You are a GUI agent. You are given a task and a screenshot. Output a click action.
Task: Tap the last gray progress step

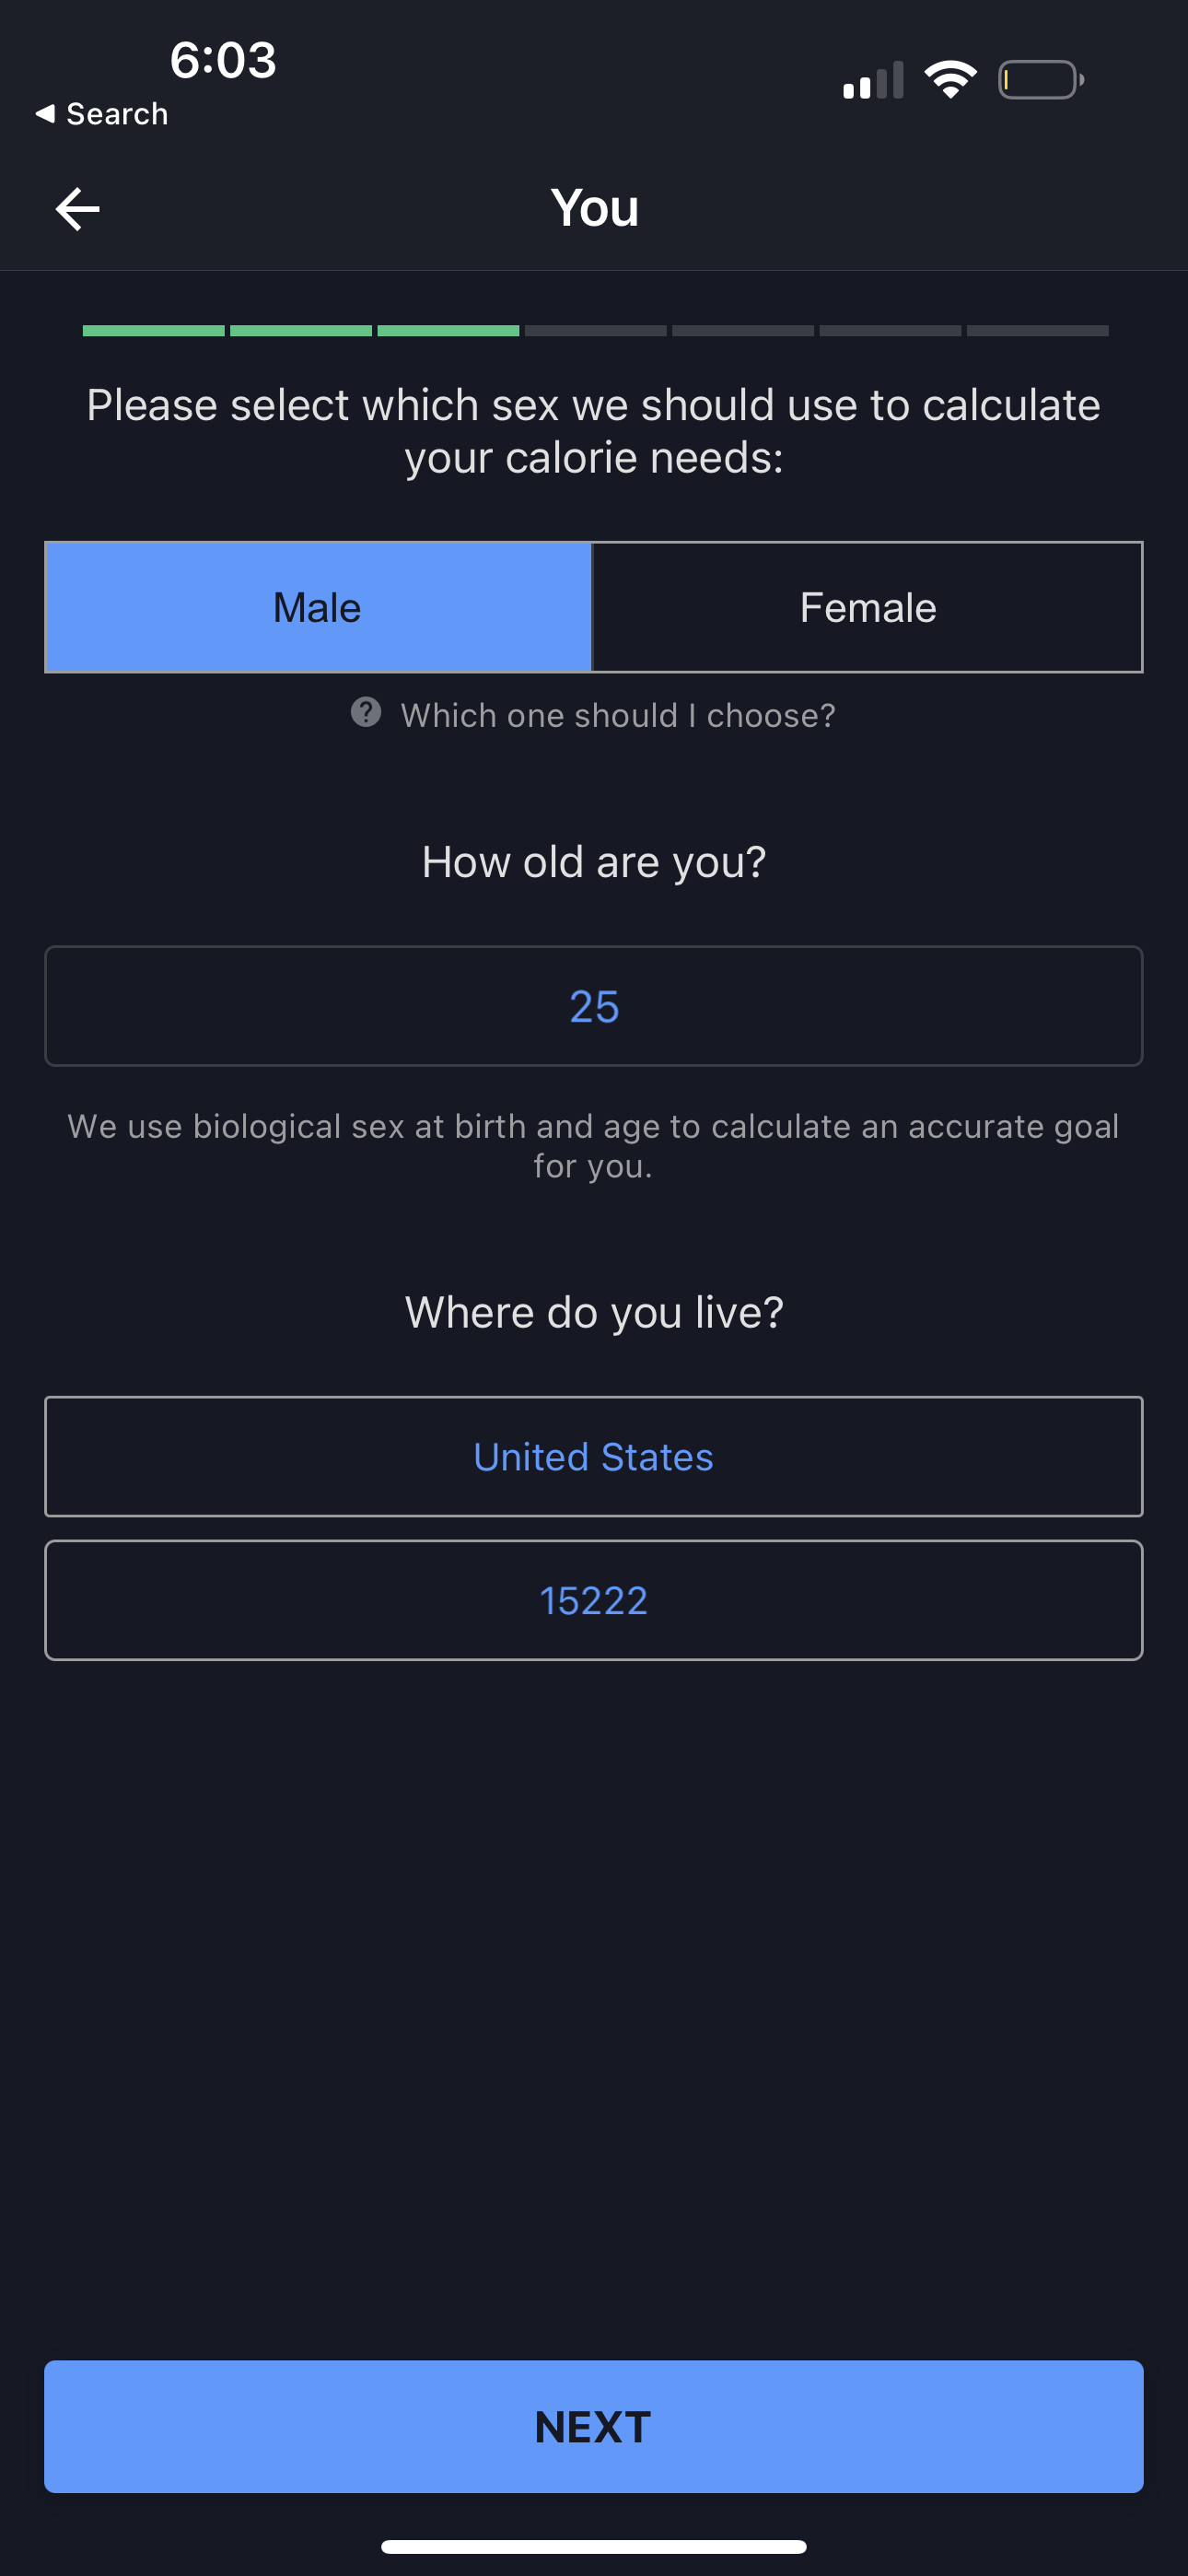click(1037, 331)
